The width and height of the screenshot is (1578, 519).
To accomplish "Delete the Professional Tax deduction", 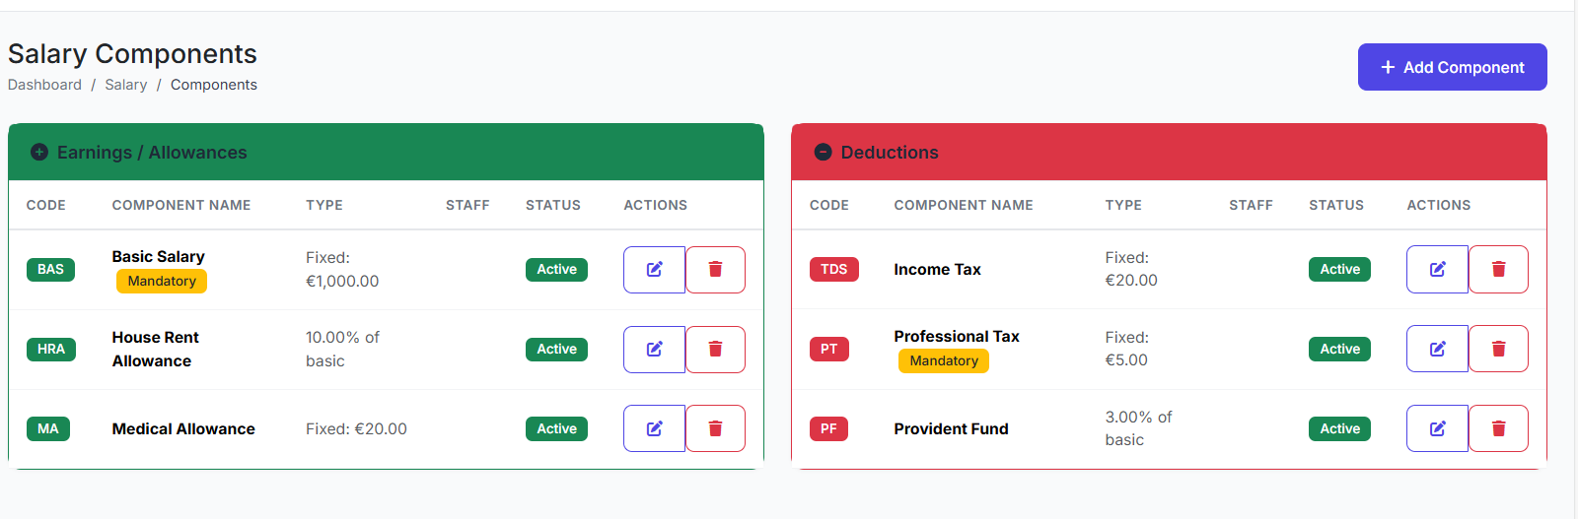I will (1498, 349).
